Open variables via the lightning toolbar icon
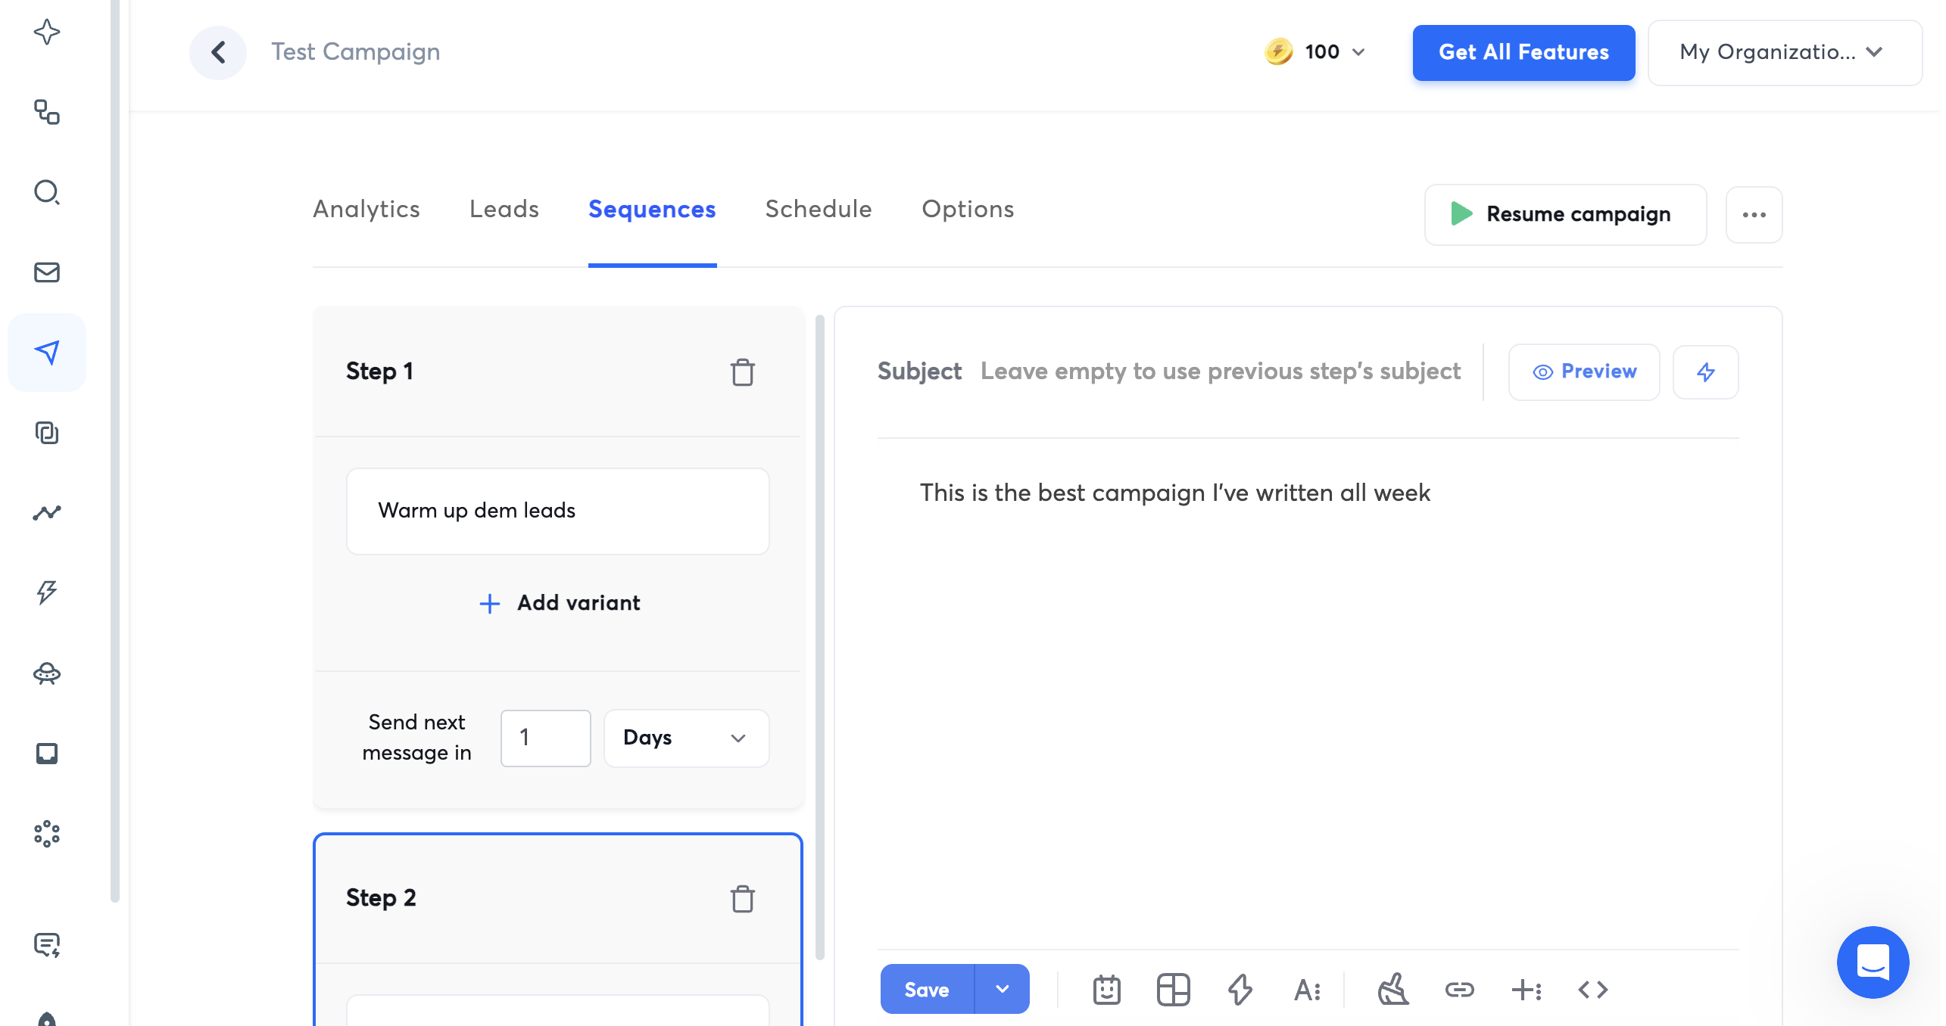The height and width of the screenshot is (1026, 1946). (x=1240, y=989)
